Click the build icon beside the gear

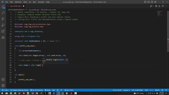click(159, 6)
